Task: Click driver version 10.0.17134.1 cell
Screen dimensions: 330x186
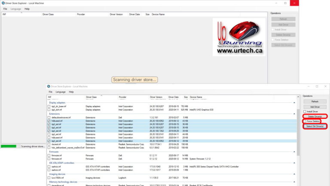Action: (156, 144)
